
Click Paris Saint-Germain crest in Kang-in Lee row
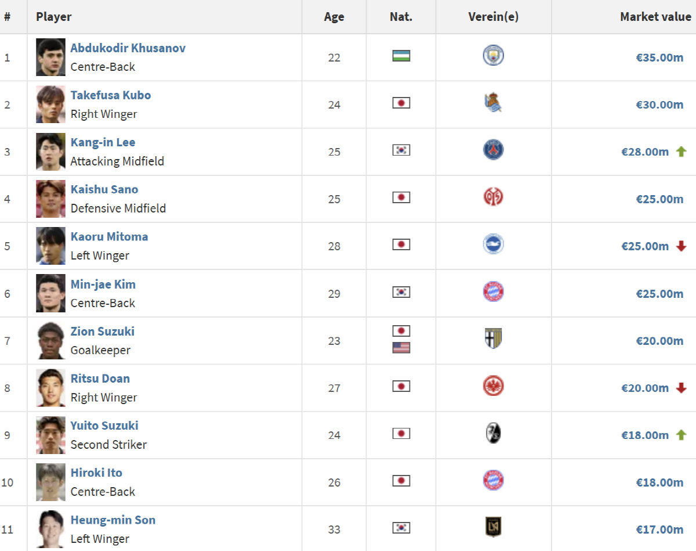[493, 150]
